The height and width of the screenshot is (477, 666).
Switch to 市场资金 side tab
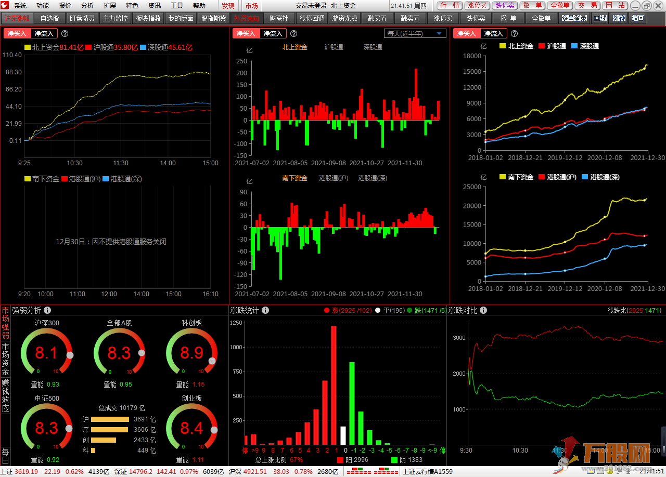point(5,360)
